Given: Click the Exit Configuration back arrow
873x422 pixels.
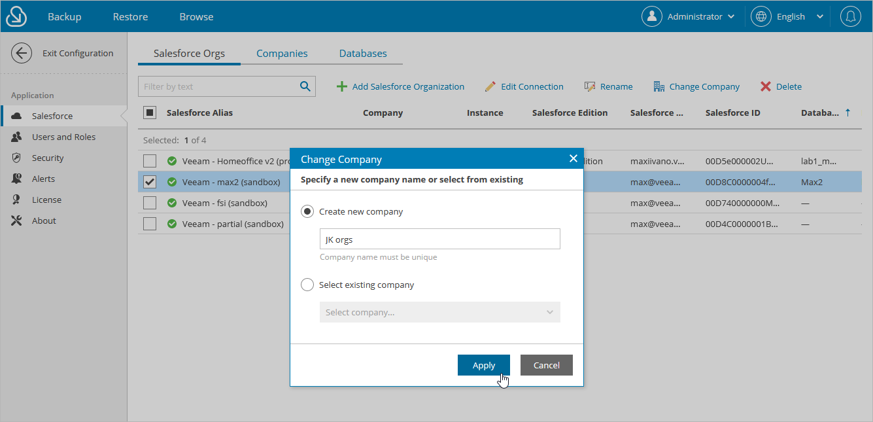Looking at the screenshot, I should (22, 54).
